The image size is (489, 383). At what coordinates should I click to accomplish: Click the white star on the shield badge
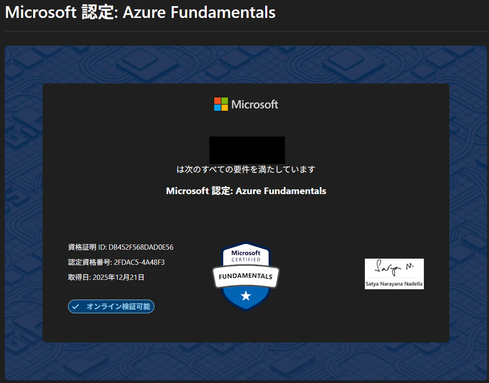[x=246, y=296]
